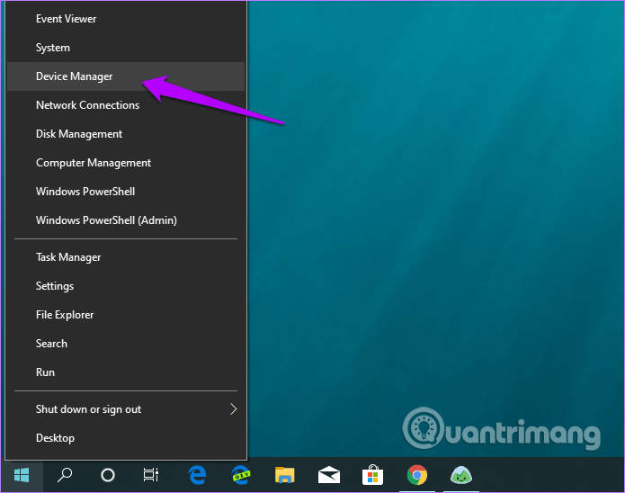Switch to Google Chrome taskbar icon
The width and height of the screenshot is (625, 493).
(417, 475)
